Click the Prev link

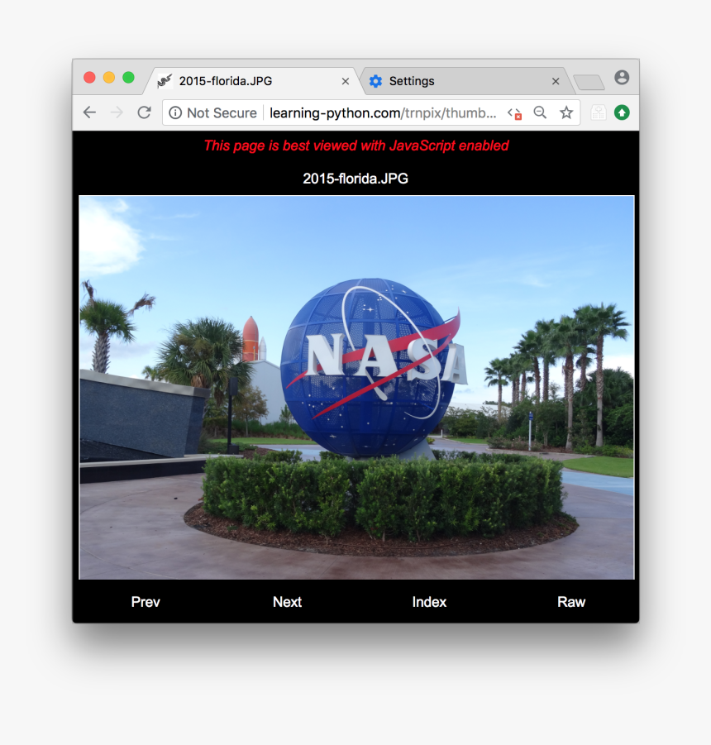tap(146, 602)
